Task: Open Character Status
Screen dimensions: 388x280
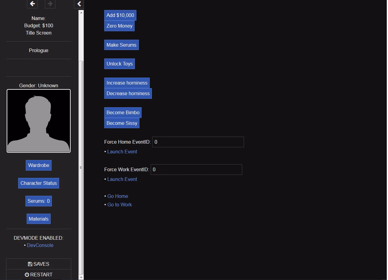Action: click(x=38, y=183)
